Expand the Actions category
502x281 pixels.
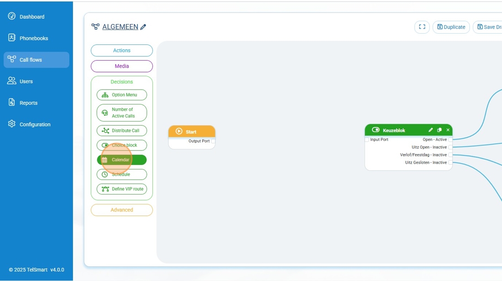[121, 51]
